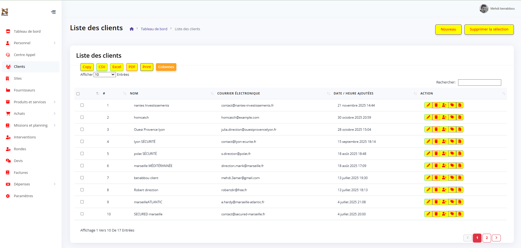Open the Tableau de bord menu item
Viewport: 521px width, 248px height.
[x=27, y=31]
